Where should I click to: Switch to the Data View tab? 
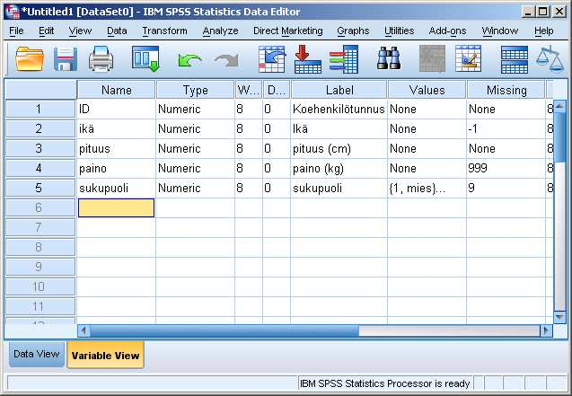click(x=36, y=354)
